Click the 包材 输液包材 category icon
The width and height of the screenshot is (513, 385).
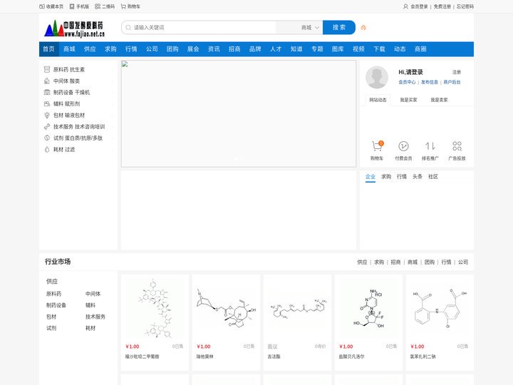(x=47, y=115)
